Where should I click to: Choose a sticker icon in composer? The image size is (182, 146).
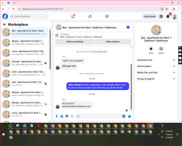pos(67,116)
